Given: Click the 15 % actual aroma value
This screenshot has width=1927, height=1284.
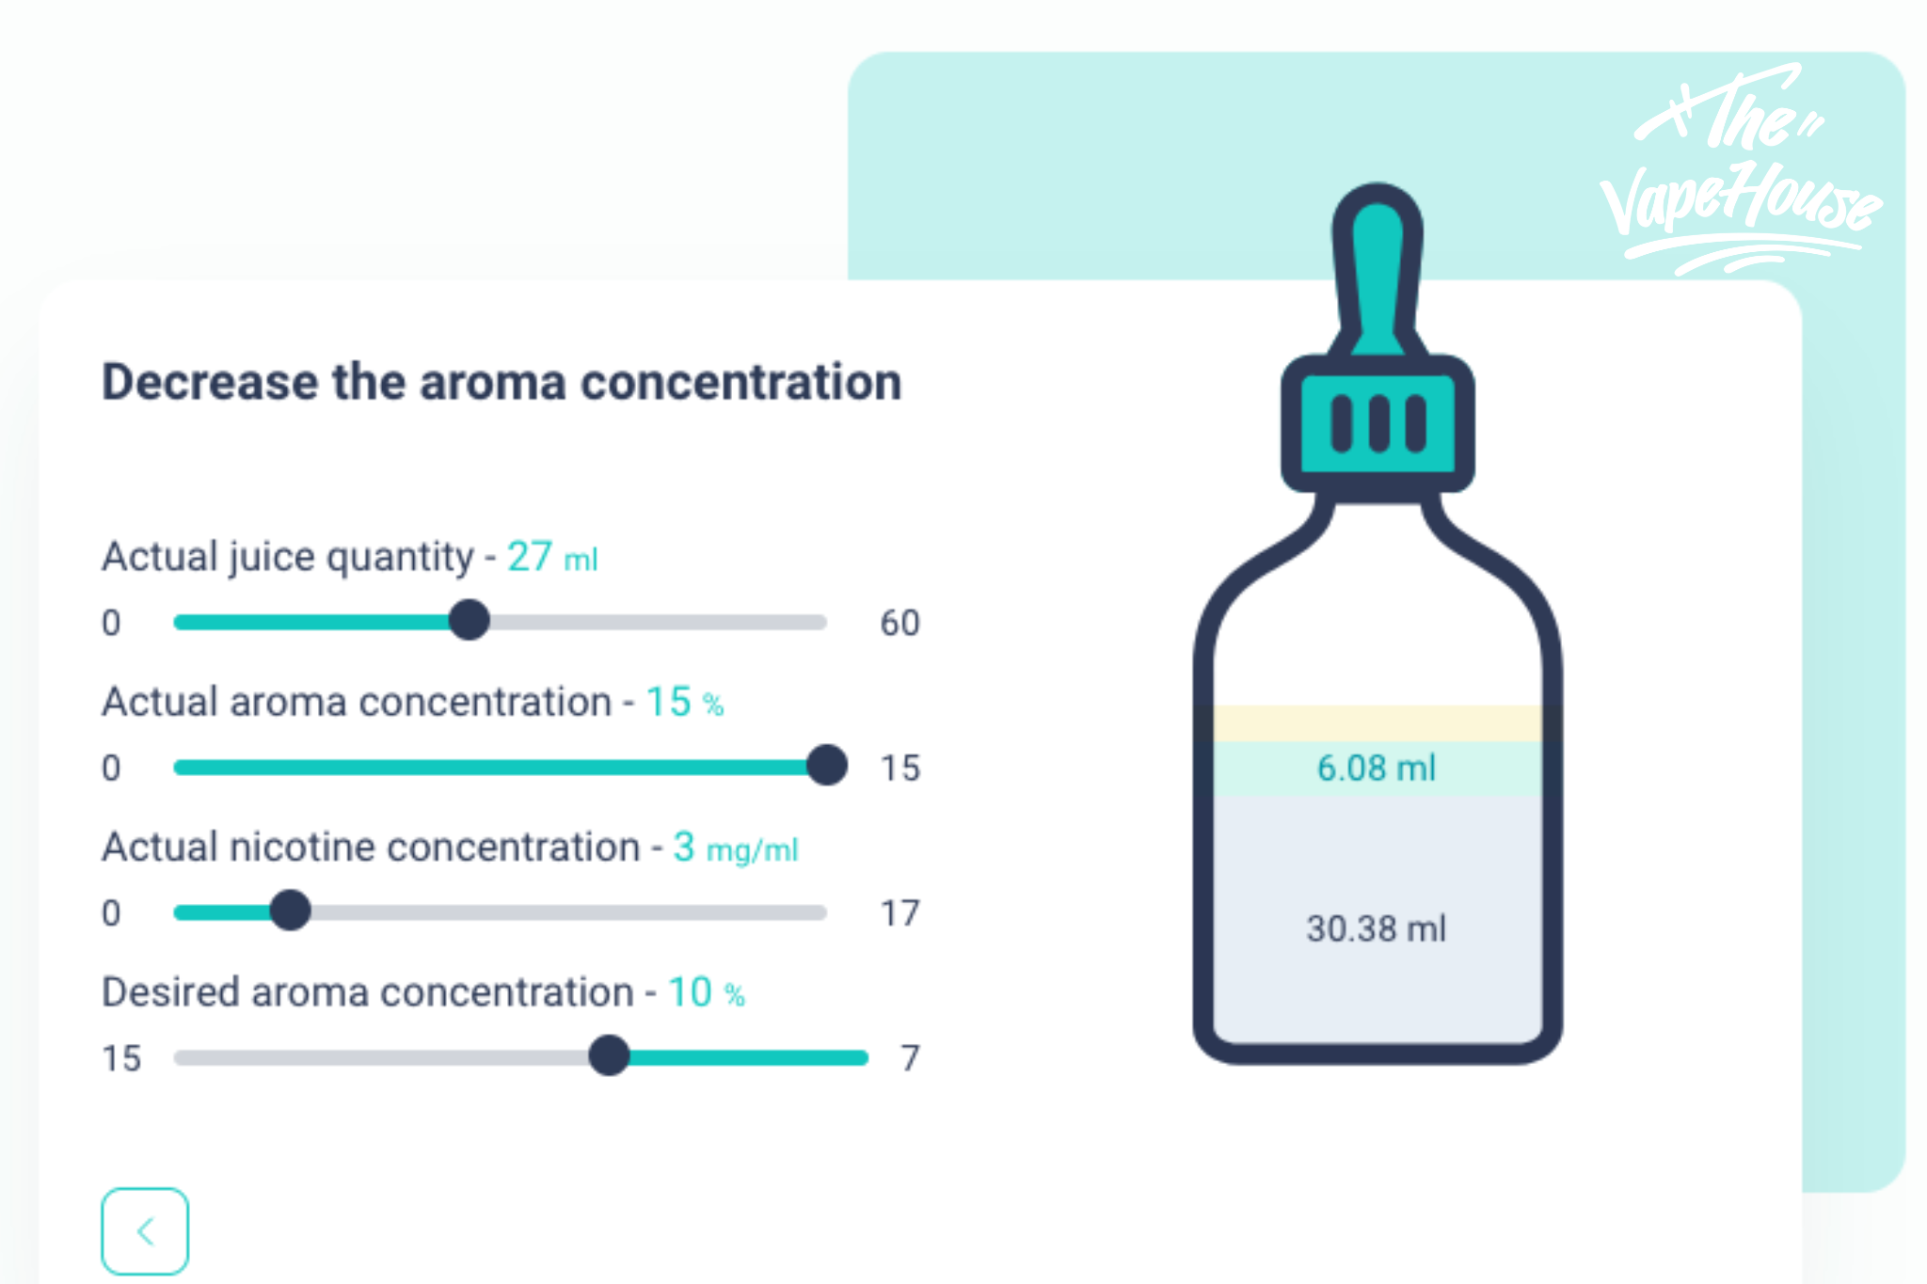Looking at the screenshot, I should pyautogui.click(x=685, y=702).
